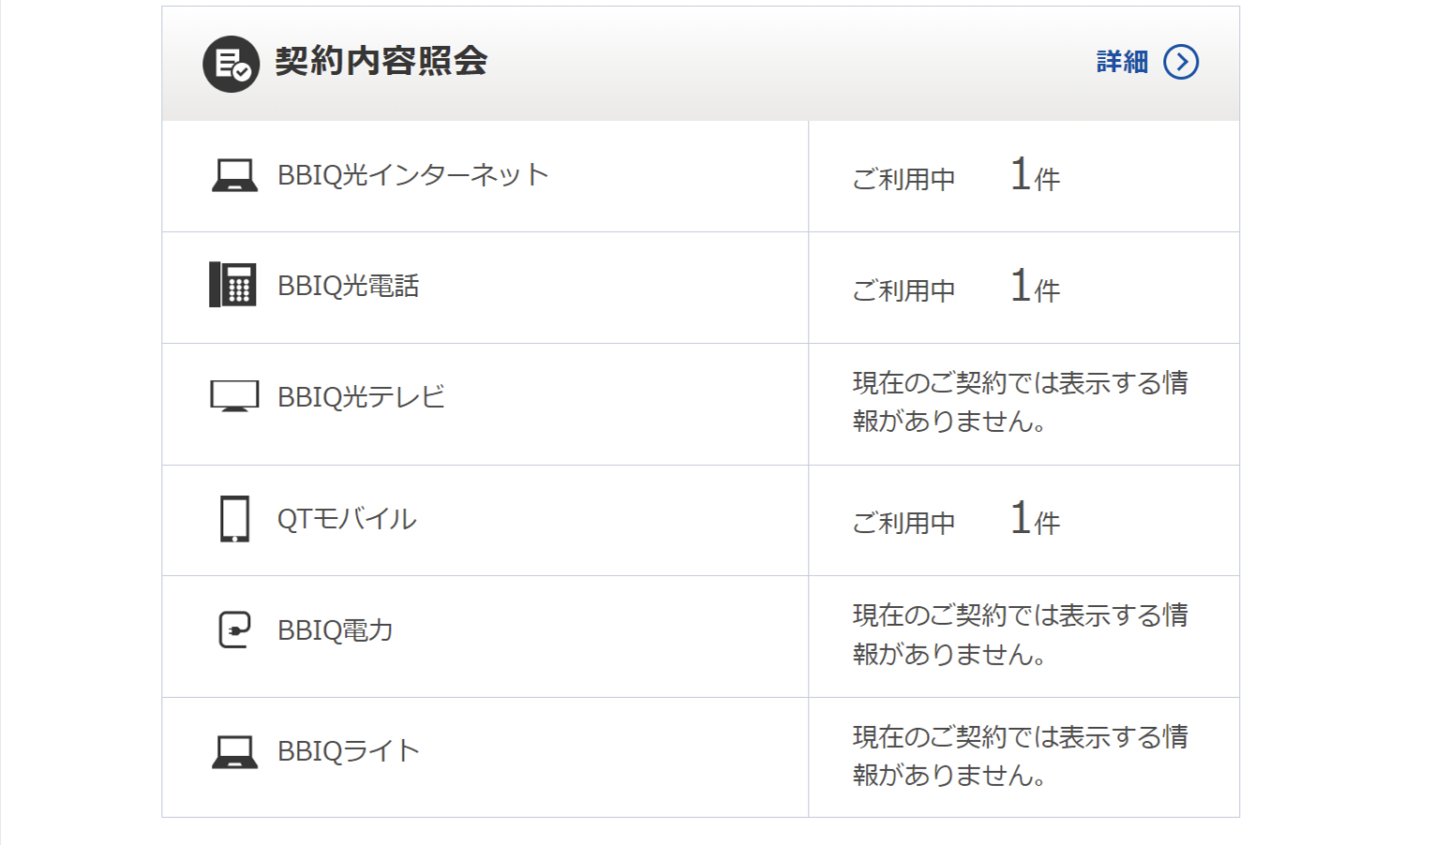Click the circled arrow next to 詳細
This screenshot has height=845, width=1448.
coord(1181,62)
